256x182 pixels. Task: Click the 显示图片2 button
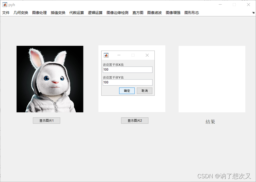pos(135,121)
